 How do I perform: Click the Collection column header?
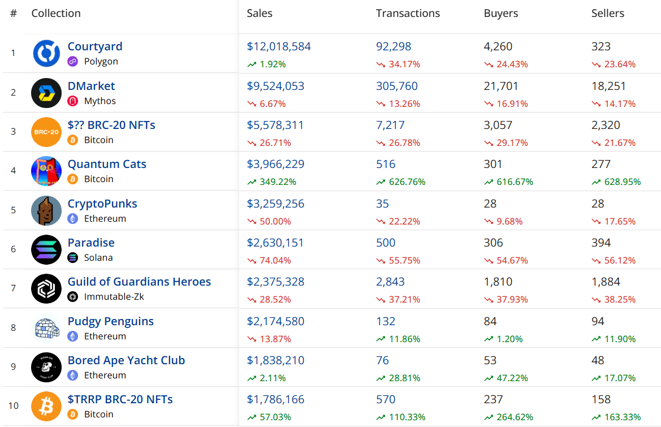point(56,14)
